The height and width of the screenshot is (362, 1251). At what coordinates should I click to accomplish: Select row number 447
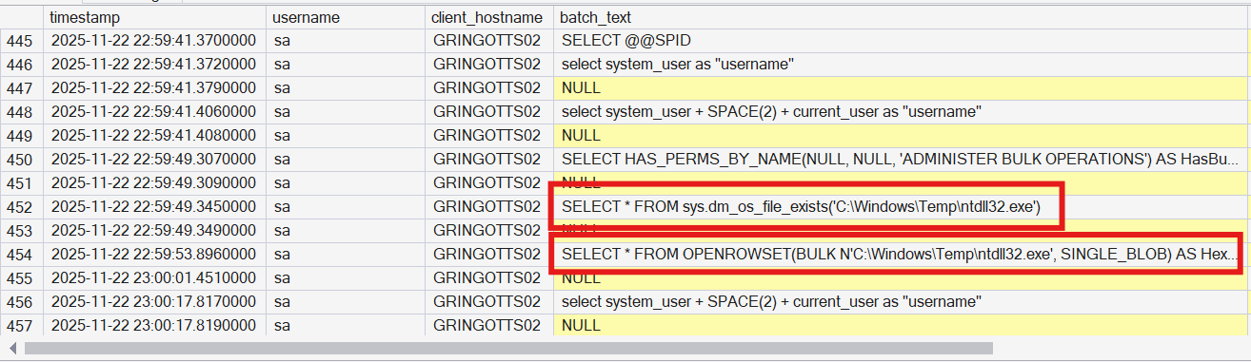pos(22,88)
